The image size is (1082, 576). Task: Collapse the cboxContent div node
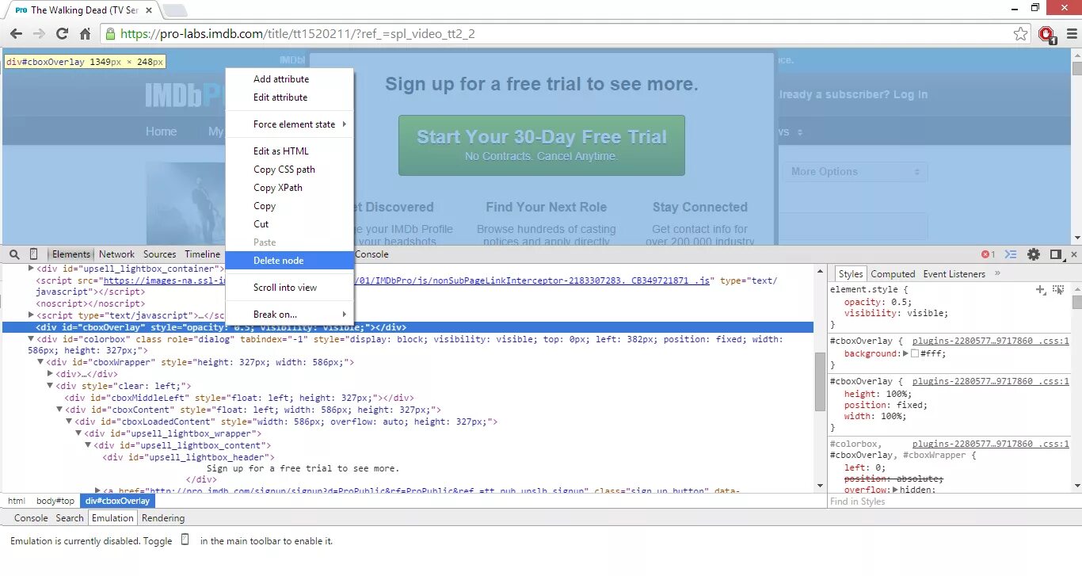pos(59,410)
